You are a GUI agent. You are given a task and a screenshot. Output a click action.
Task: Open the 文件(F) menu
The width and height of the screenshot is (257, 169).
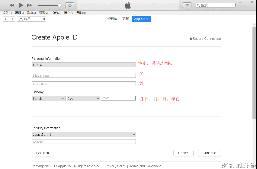7,13
